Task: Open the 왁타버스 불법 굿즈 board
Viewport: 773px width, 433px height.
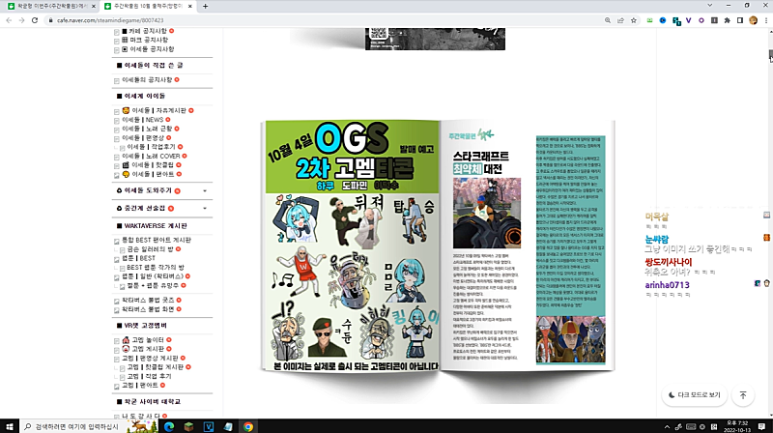Action: (148, 301)
